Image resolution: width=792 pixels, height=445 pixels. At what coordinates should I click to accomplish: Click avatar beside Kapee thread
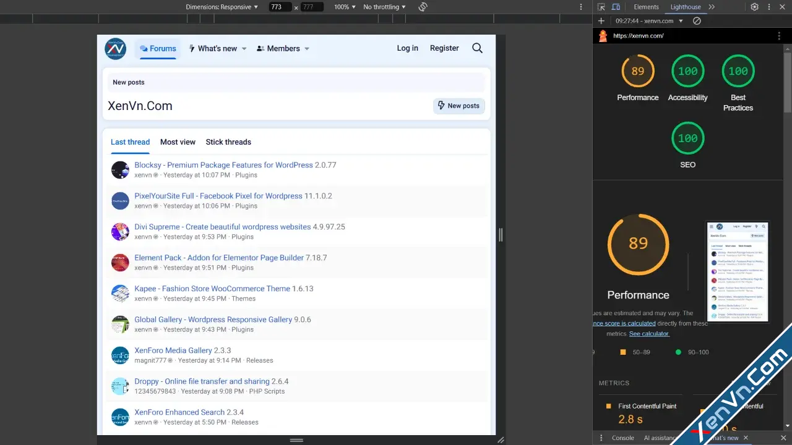pyautogui.click(x=120, y=294)
